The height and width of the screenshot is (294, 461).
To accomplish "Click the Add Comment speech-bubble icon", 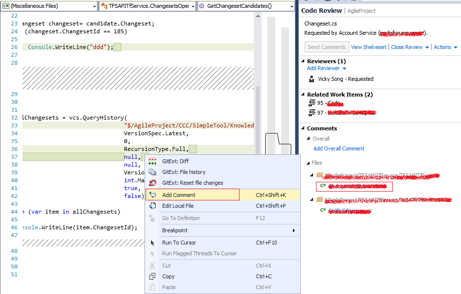I will tap(152, 195).
